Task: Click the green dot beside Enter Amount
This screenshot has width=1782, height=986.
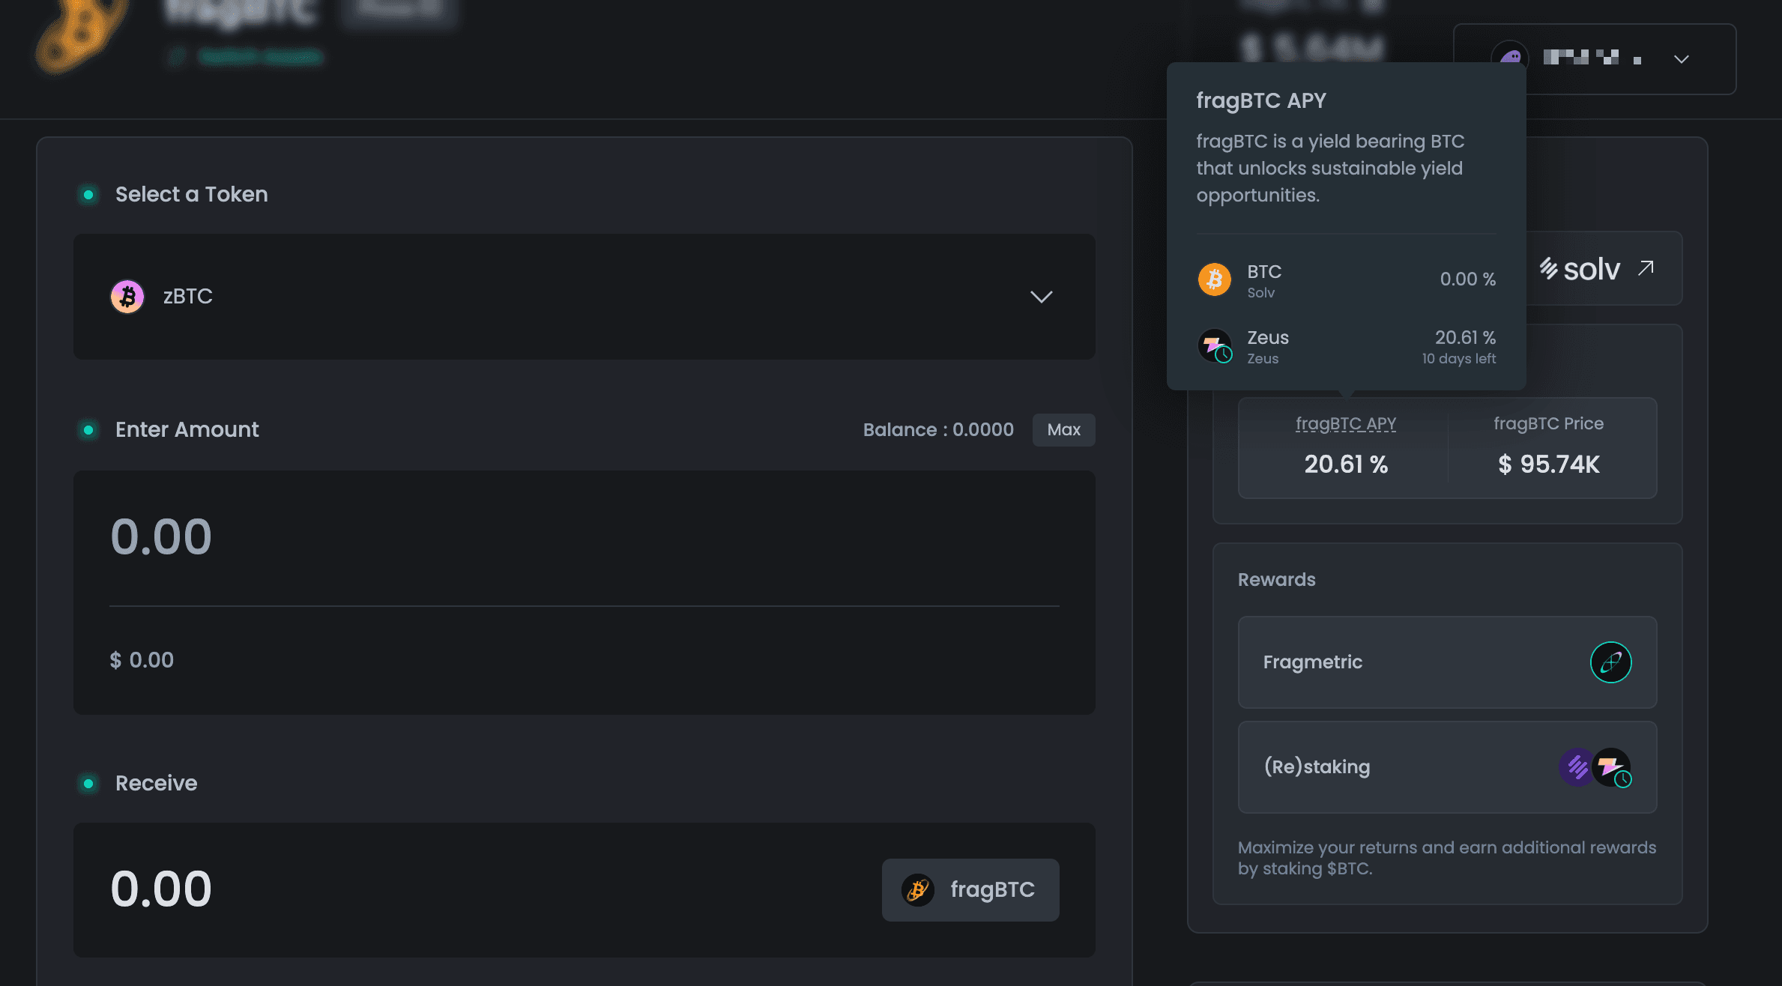Action: click(88, 430)
